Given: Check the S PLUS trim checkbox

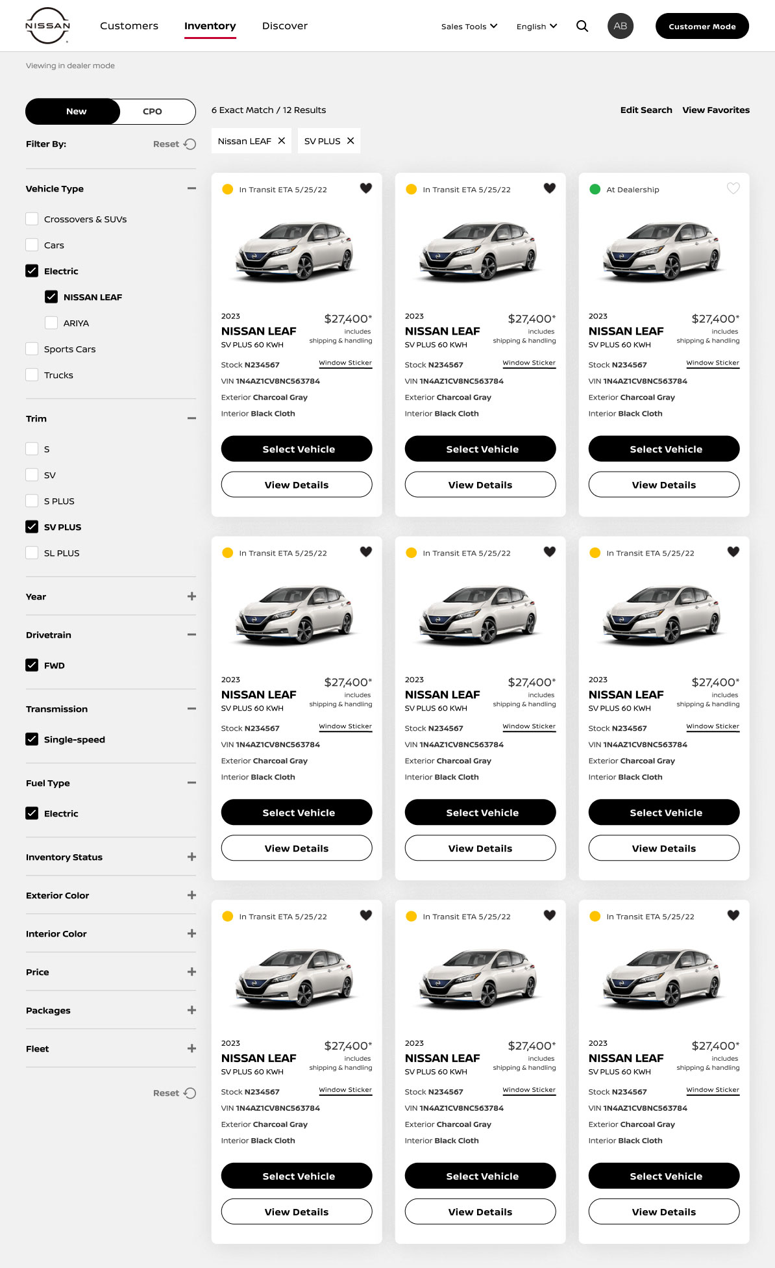Looking at the screenshot, I should (32, 501).
